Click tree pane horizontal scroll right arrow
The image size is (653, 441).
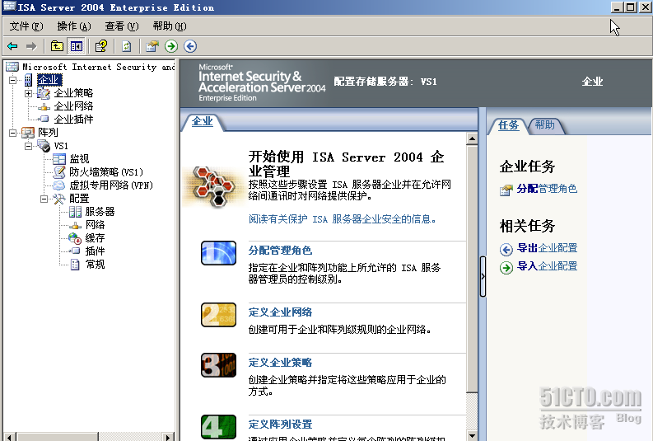tap(168, 437)
